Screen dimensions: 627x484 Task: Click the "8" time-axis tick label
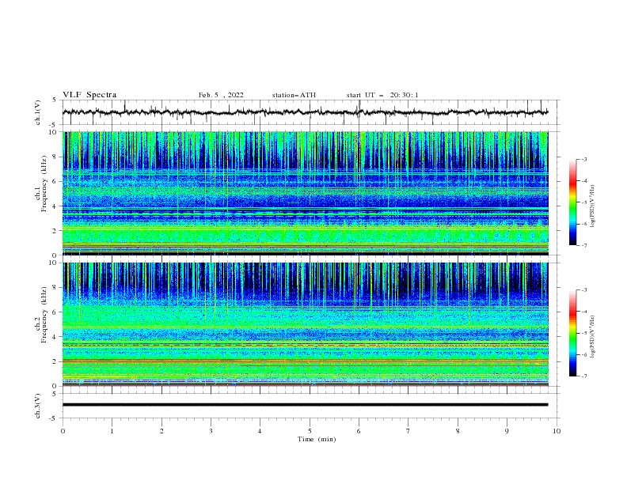pyautogui.click(x=458, y=431)
